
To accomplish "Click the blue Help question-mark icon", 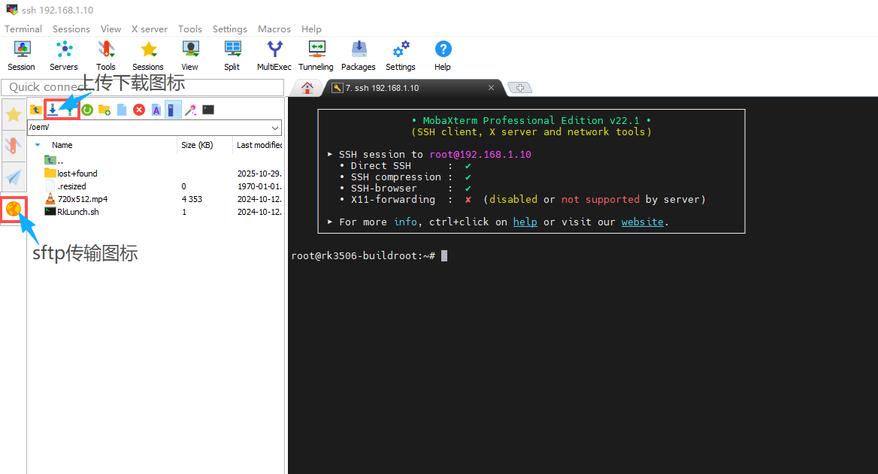I will [x=443, y=50].
